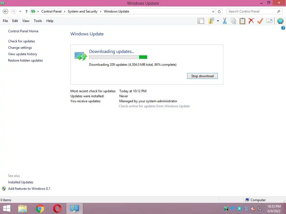Expand the chevron after Control Panel
286x214 pixels.
65,11
